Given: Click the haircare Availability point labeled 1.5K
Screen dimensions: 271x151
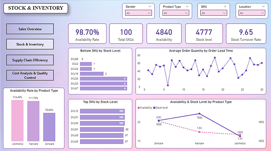Looking at the screenshot, I should [199, 132].
